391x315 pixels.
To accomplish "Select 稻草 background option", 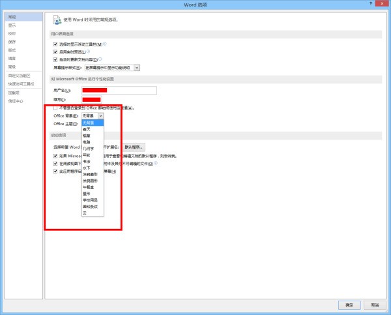I will pyautogui.click(x=93, y=136).
